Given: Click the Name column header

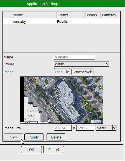Looking at the screenshot, I should [30, 15].
